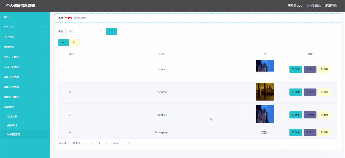Expand the 用户管理 sidebar menu
Screen dimensions: 345x158
coord(25,37)
